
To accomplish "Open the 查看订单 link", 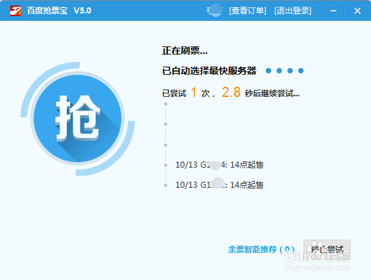I will tap(248, 11).
